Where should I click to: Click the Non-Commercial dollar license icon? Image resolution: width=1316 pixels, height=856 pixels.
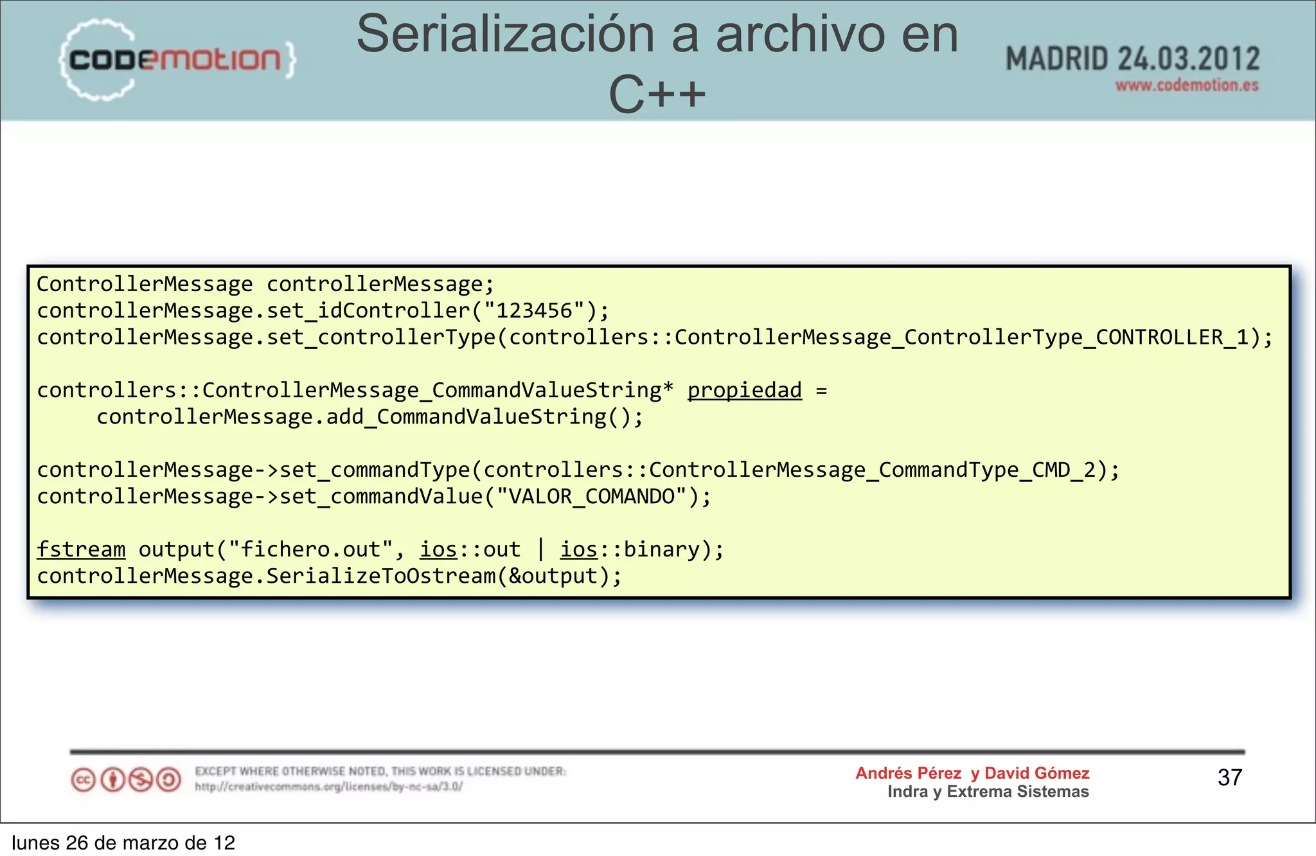coord(141,780)
